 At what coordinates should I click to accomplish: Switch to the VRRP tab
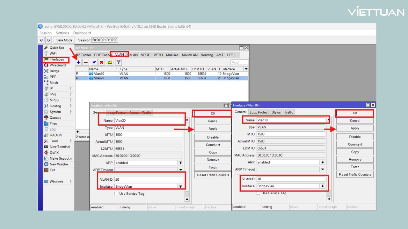[x=145, y=55]
